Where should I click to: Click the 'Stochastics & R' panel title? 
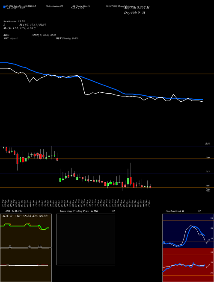175,211
